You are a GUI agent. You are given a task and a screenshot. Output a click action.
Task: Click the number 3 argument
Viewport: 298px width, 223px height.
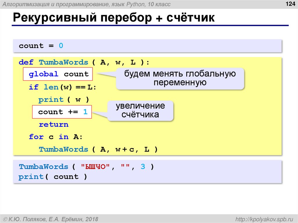click(143, 167)
